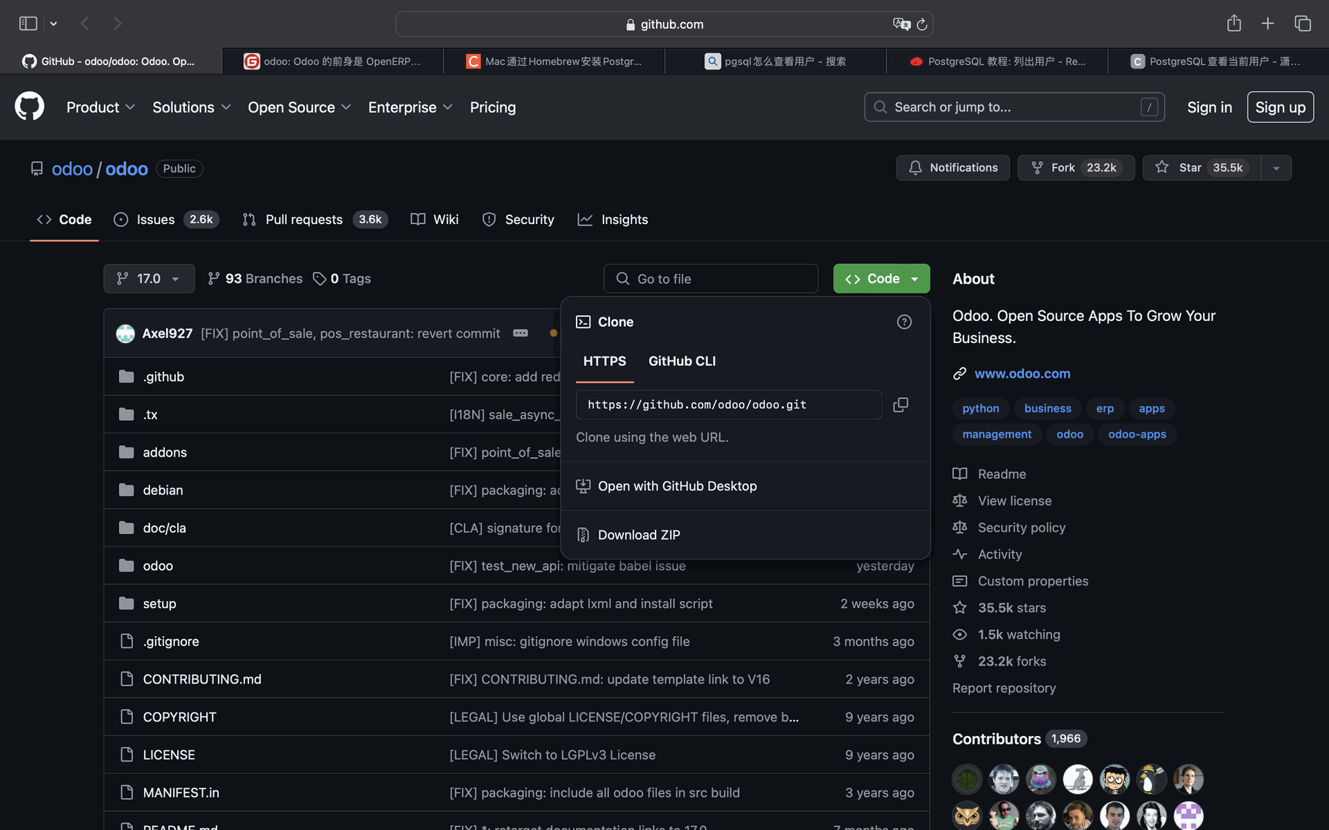The height and width of the screenshot is (830, 1329).
Task: Expand the Open Source menu
Action: point(299,107)
